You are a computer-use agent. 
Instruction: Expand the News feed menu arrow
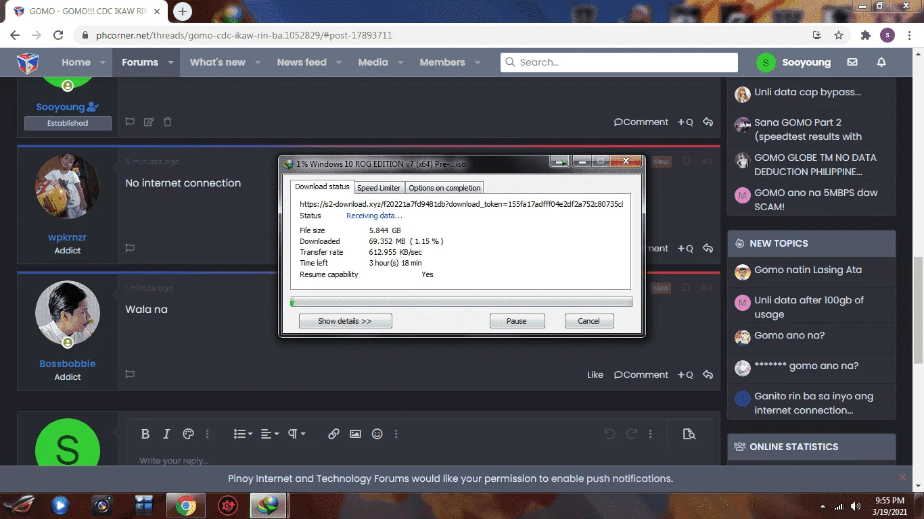[339, 62]
